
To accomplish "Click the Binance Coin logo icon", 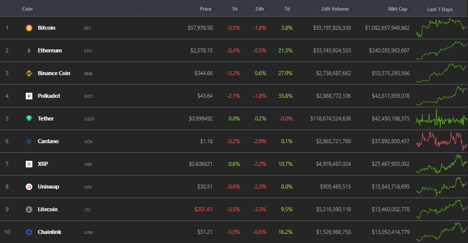I will pyautogui.click(x=29, y=73).
